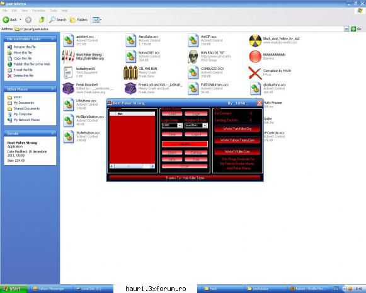Viewport: 366px width, 293px height.
Task: Select the AniGIF.ocx file icon
Action: point(193,40)
